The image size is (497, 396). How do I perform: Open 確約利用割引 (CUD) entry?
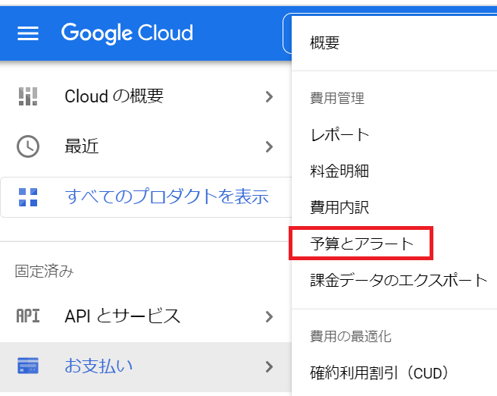[x=380, y=372]
